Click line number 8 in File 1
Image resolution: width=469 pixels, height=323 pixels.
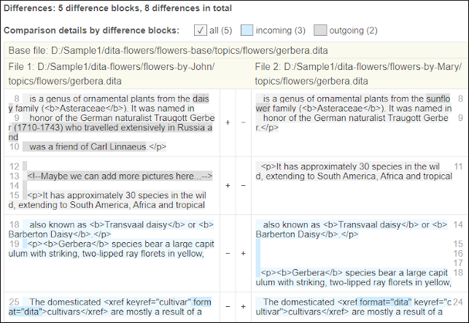[x=16, y=98]
